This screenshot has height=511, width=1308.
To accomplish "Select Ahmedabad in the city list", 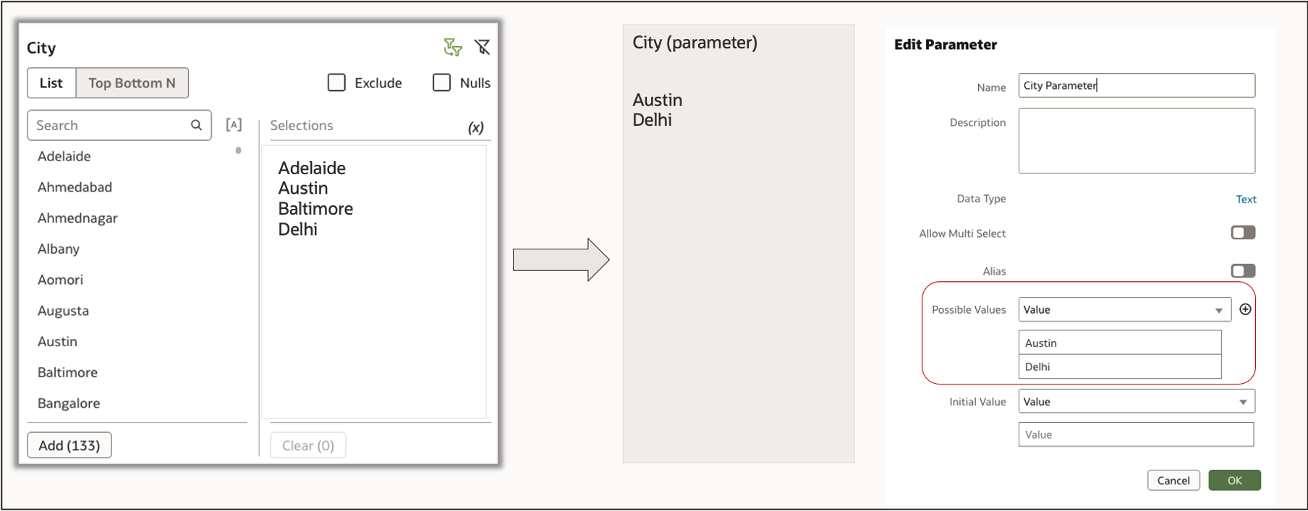I will coord(75,187).
